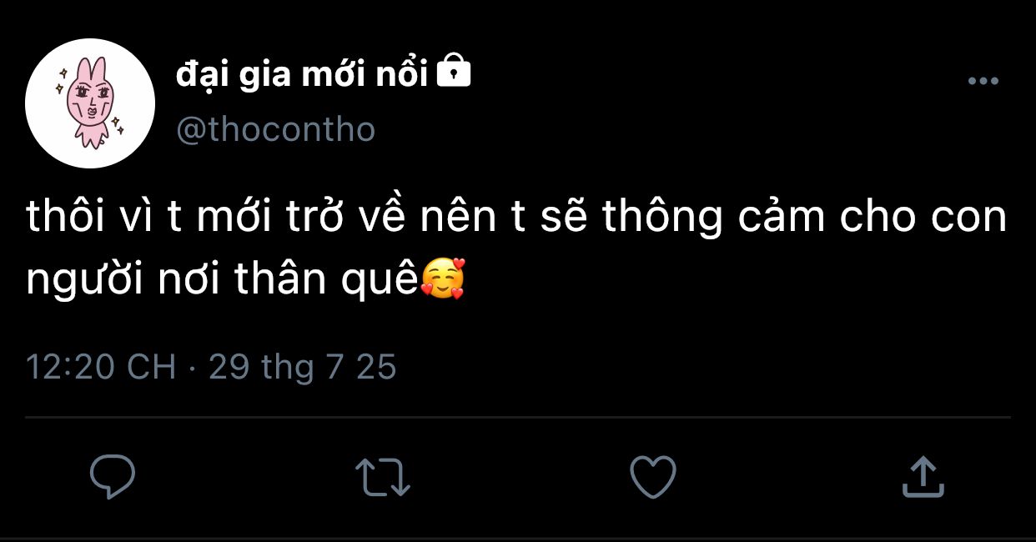Open profile via the rabbit avatar picture
The width and height of the screenshot is (1036, 542).
(90, 103)
